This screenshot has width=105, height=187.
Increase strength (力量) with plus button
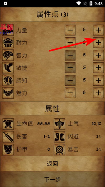click(98, 30)
